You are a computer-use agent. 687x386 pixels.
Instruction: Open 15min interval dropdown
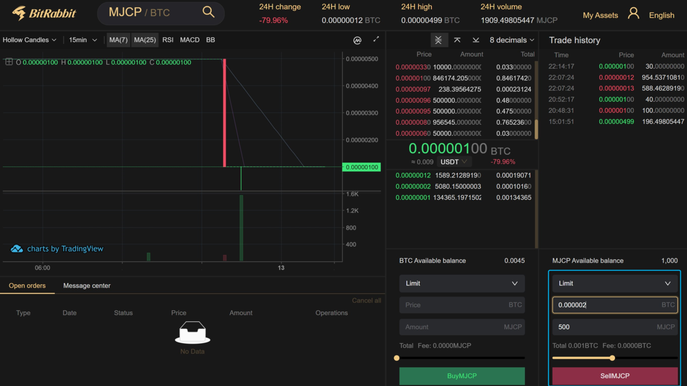[83, 40]
